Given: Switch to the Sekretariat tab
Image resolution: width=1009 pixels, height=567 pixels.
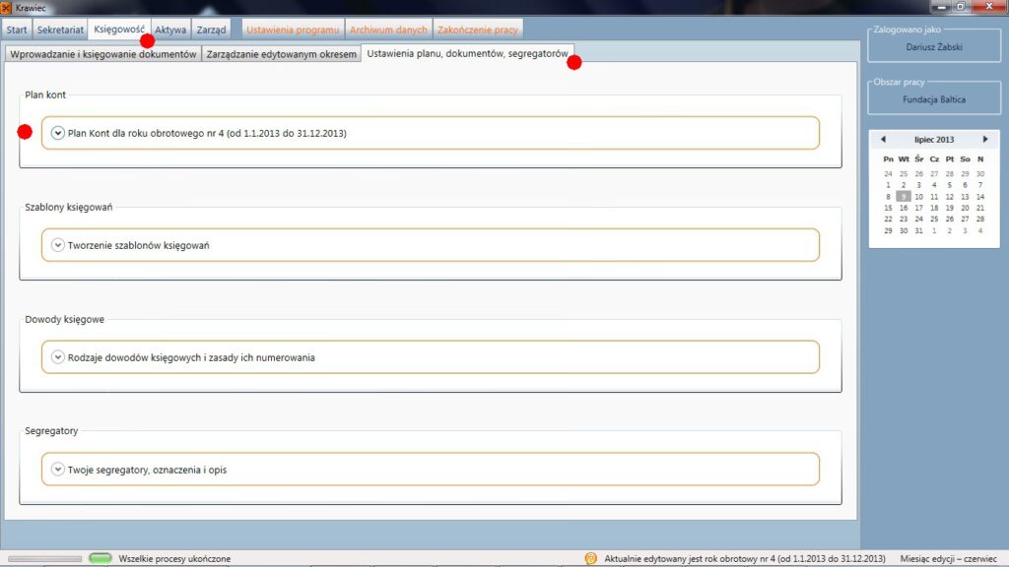Looking at the screenshot, I should click(60, 30).
